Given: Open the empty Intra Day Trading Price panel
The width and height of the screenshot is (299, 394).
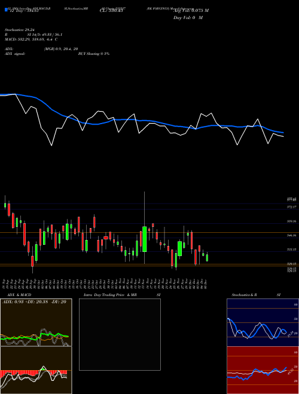Looking at the screenshot, I should [120, 334].
